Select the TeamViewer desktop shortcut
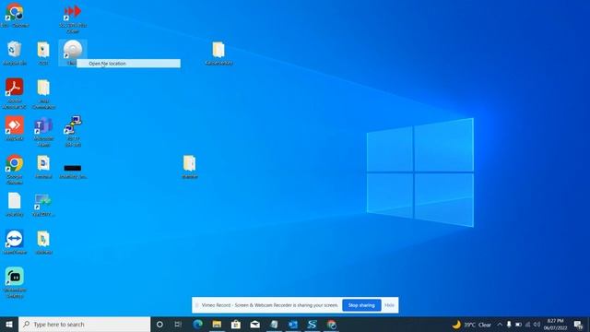Viewport: 590px width, 332px height. click(15, 242)
